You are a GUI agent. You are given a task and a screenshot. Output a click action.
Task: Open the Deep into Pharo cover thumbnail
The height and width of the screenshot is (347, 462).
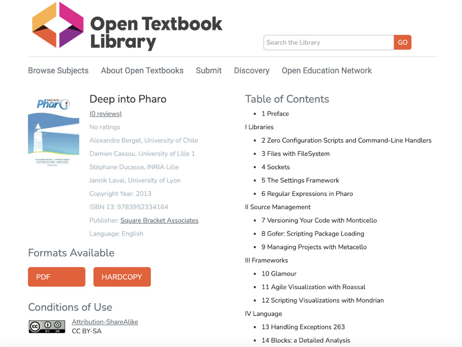[53, 132]
